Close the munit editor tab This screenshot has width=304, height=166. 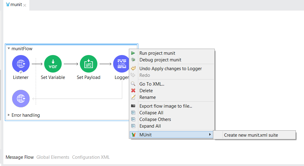click(25, 5)
